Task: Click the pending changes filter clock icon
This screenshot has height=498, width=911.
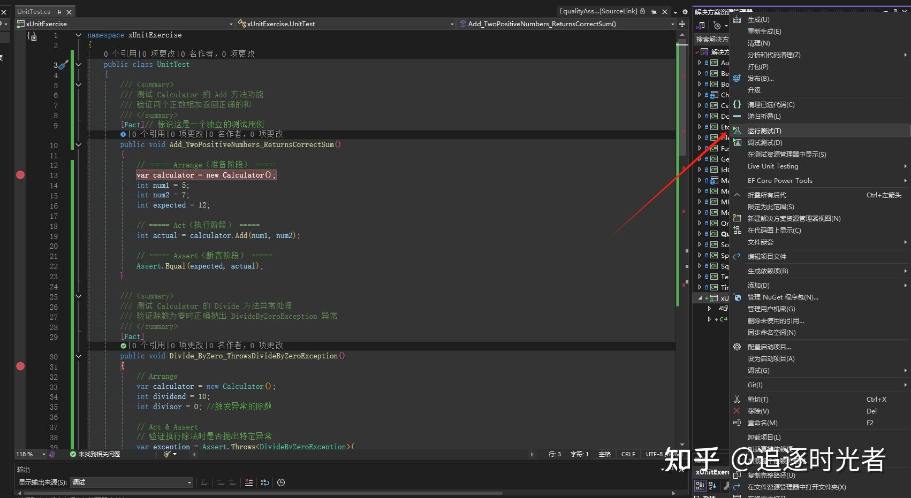Action: click(717, 26)
